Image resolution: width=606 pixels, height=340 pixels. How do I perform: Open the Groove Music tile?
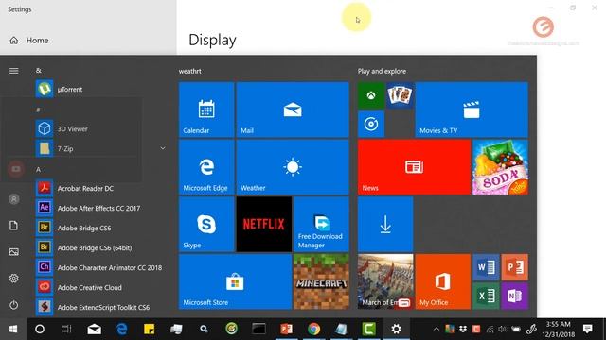coord(371,124)
